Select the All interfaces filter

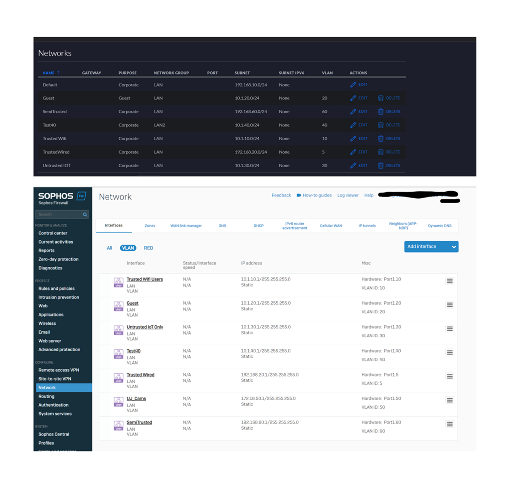pyautogui.click(x=109, y=248)
